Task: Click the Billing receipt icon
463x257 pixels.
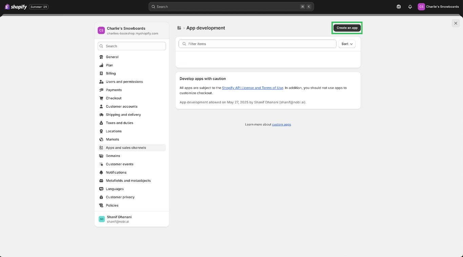Action: pyautogui.click(x=101, y=73)
